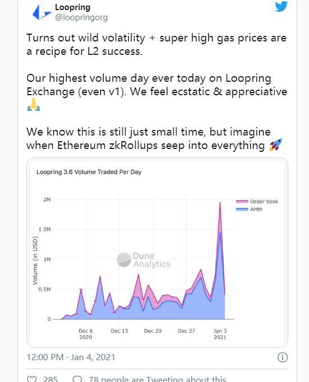Toggle the Order book legend series
Image resolution: width=309 pixels, height=382 pixels.
pos(257,202)
